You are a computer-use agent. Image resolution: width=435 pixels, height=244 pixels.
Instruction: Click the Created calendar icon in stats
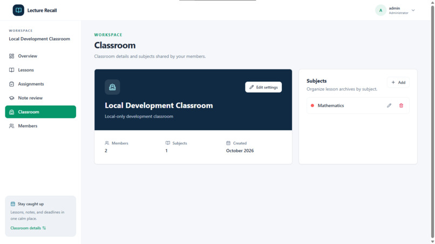tap(228, 143)
